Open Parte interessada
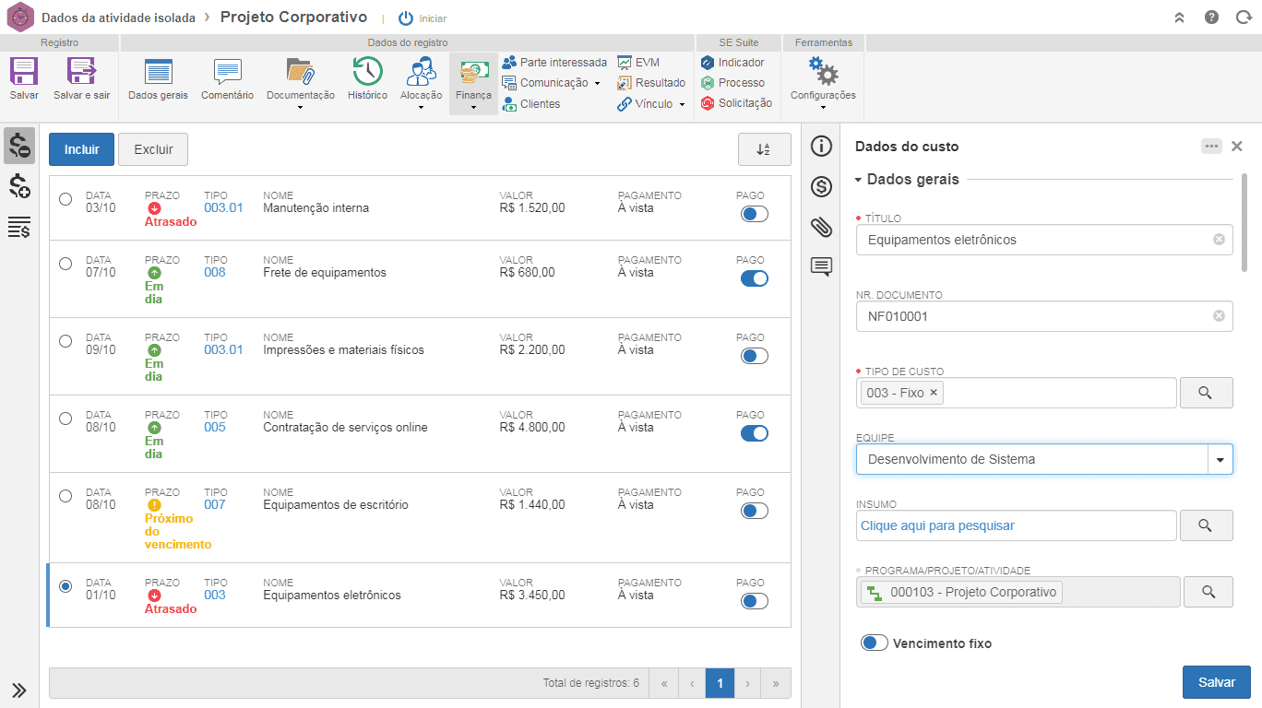Viewport: 1262px width, 708px height. [554, 62]
